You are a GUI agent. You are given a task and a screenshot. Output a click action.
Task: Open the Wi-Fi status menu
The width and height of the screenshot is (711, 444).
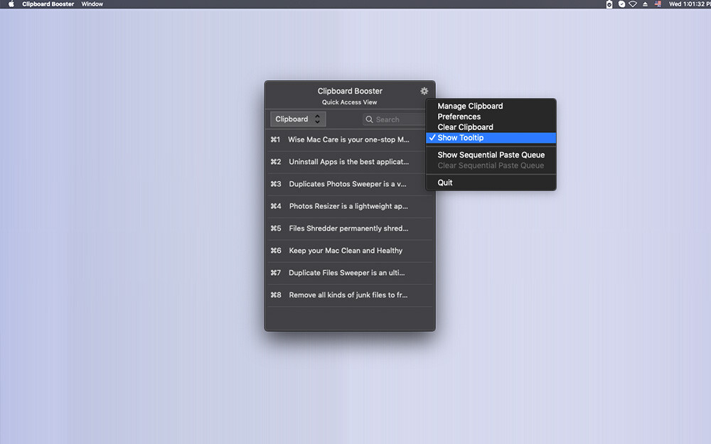tap(633, 4)
